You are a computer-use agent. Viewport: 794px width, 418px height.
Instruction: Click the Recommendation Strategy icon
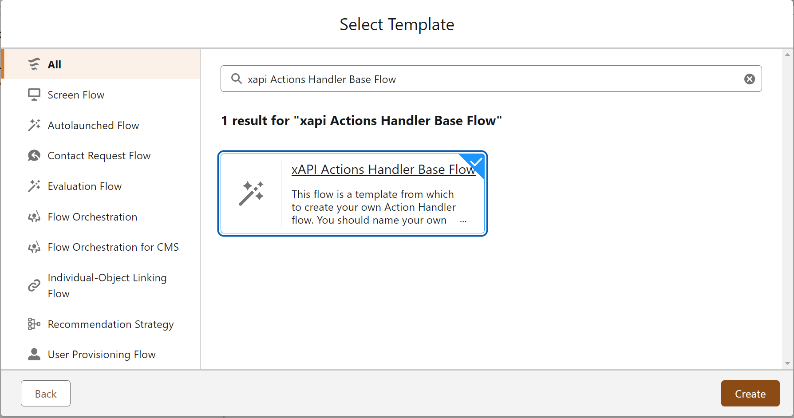pos(34,324)
